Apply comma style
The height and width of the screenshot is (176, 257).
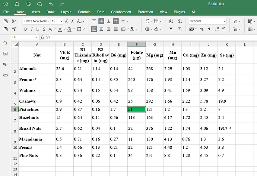209,29
